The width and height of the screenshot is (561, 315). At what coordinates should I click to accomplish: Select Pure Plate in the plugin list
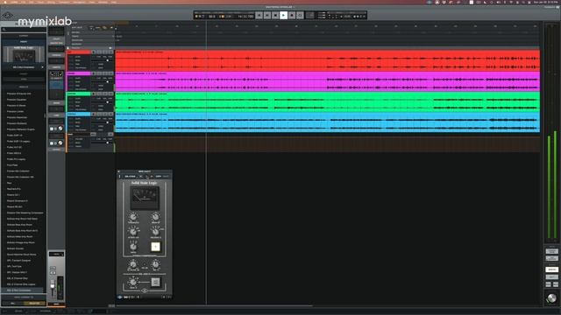(12, 165)
